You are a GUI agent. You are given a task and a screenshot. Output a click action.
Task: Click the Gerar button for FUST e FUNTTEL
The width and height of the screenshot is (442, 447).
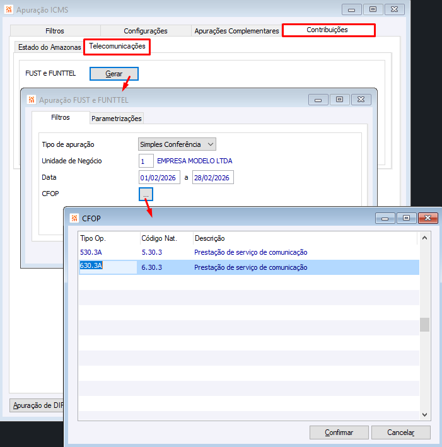[x=114, y=74]
